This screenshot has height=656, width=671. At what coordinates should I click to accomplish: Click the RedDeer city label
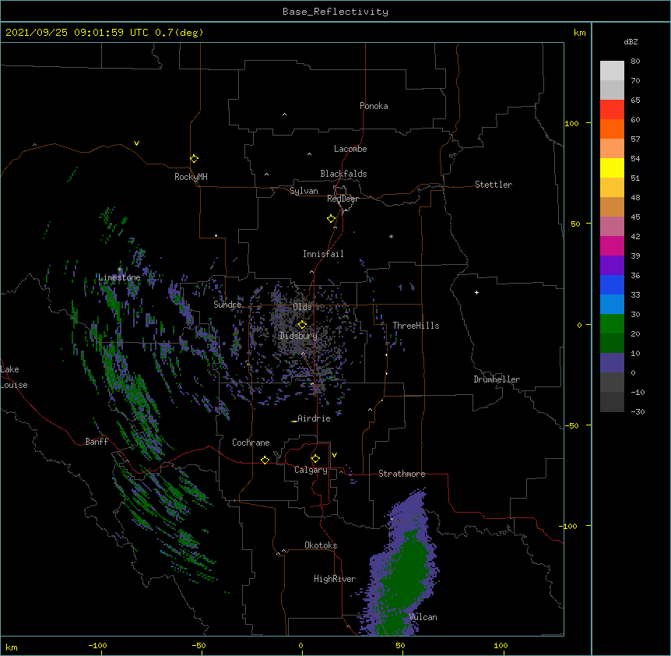pos(343,199)
